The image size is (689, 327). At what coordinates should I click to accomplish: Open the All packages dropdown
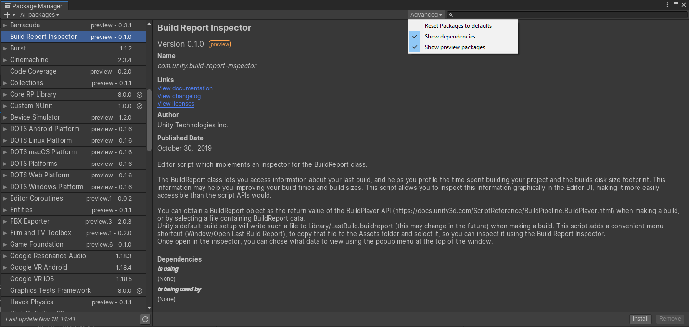tap(40, 15)
